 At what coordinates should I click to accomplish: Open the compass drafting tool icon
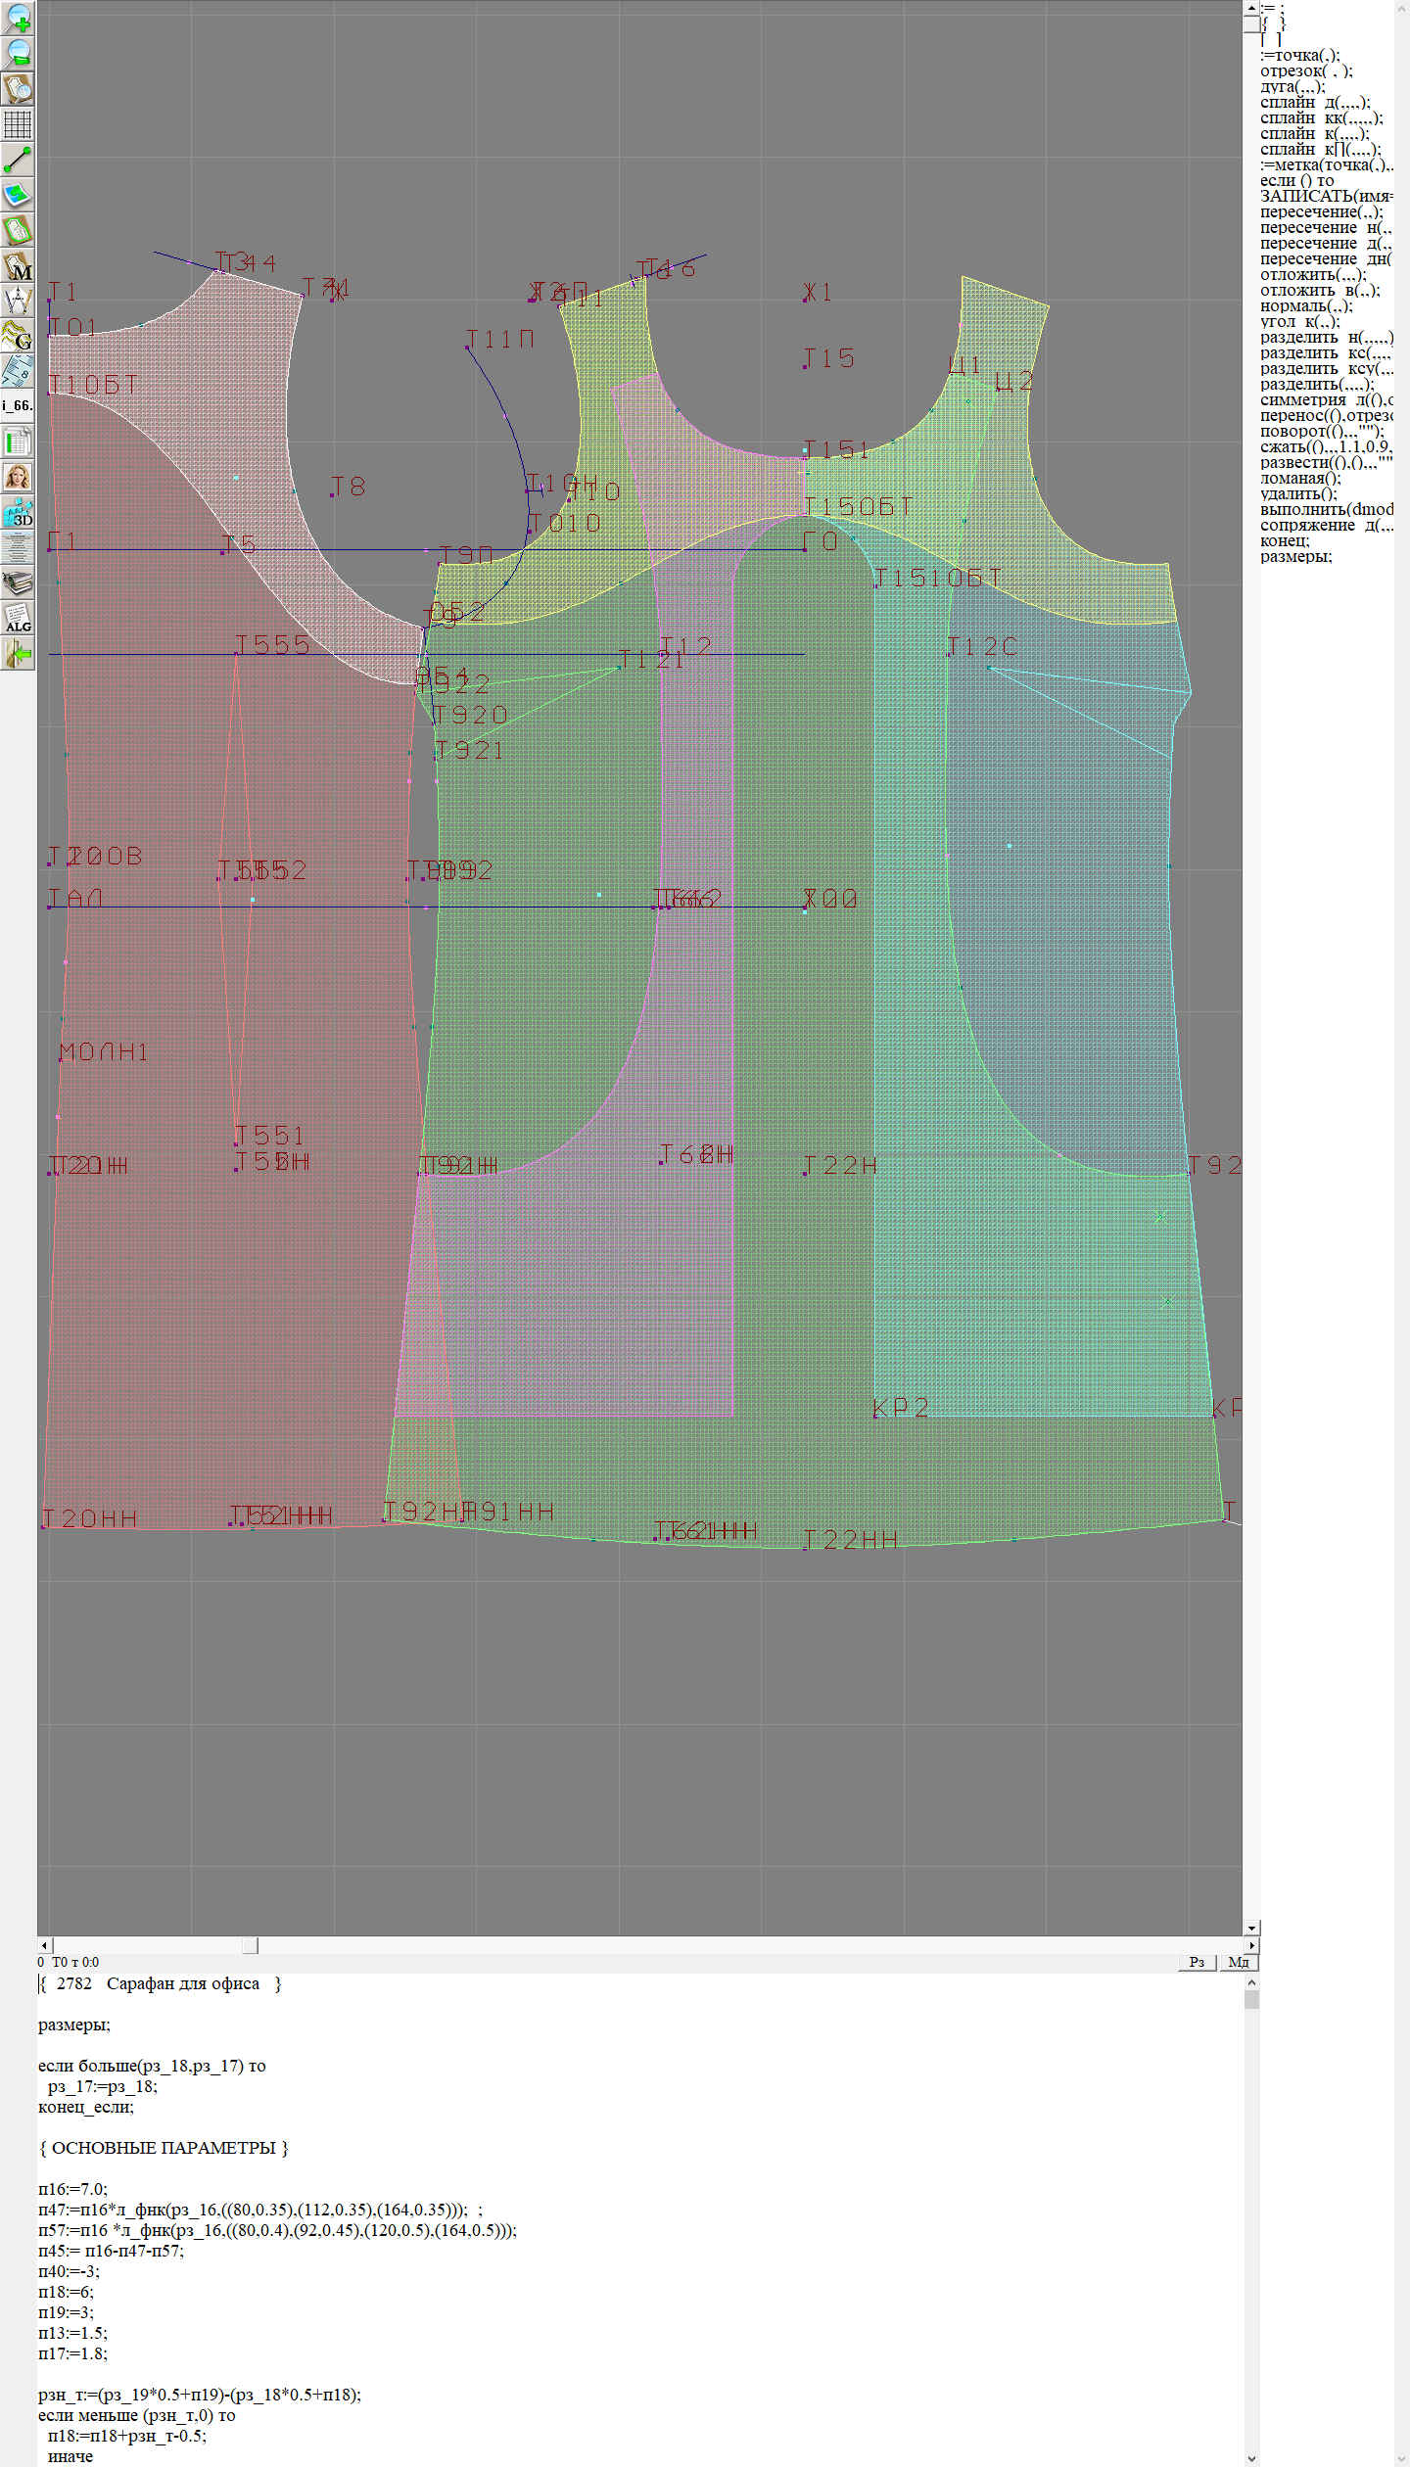[18, 301]
